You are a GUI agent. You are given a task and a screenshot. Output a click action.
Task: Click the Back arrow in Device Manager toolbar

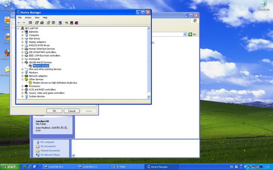pos(19,23)
